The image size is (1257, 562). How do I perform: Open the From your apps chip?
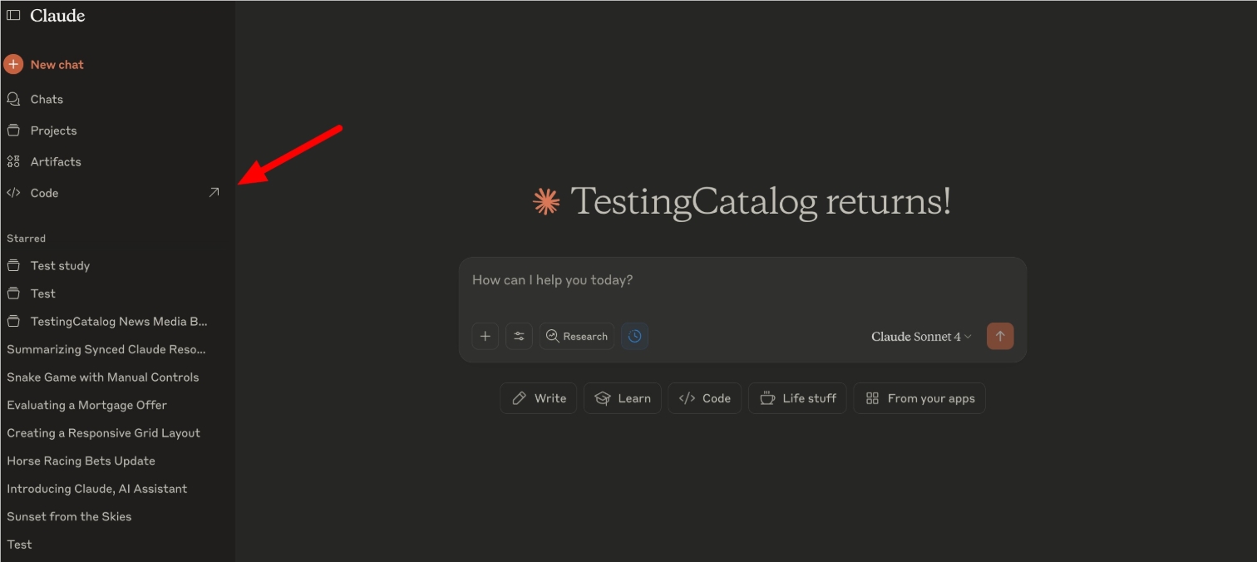click(x=919, y=398)
